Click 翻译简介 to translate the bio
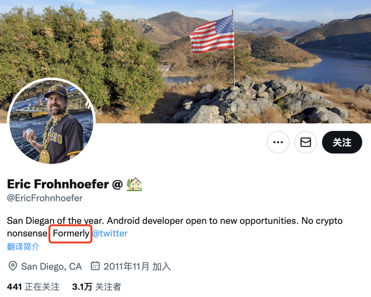The height and width of the screenshot is (297, 371). click(x=23, y=247)
